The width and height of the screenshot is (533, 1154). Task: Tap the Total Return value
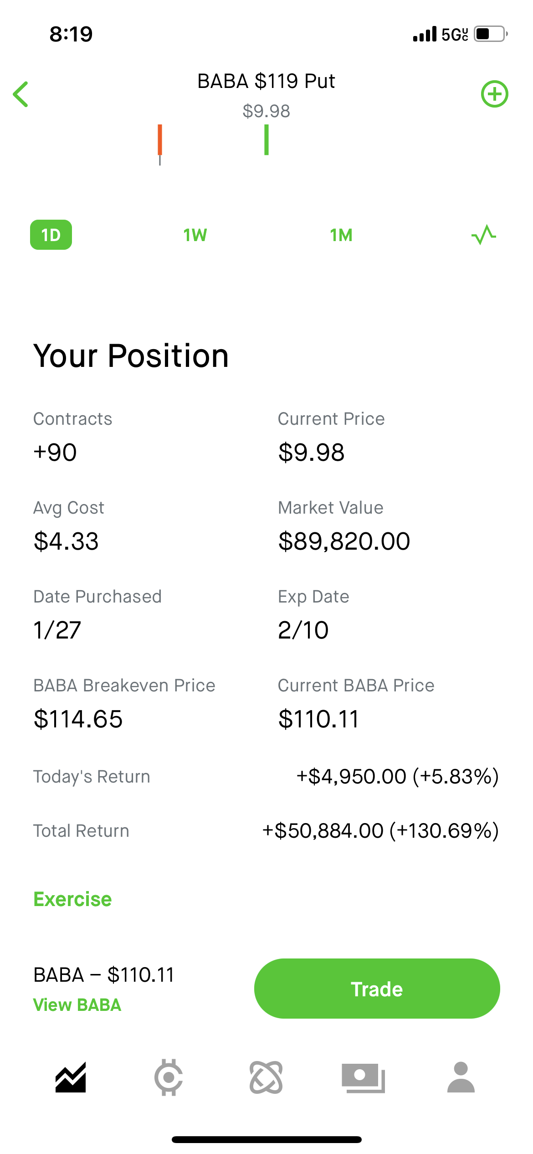(380, 830)
